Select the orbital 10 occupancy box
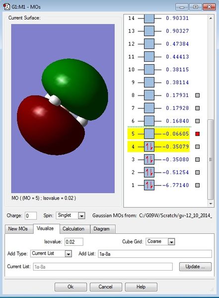219x298 pixels. tap(149, 70)
